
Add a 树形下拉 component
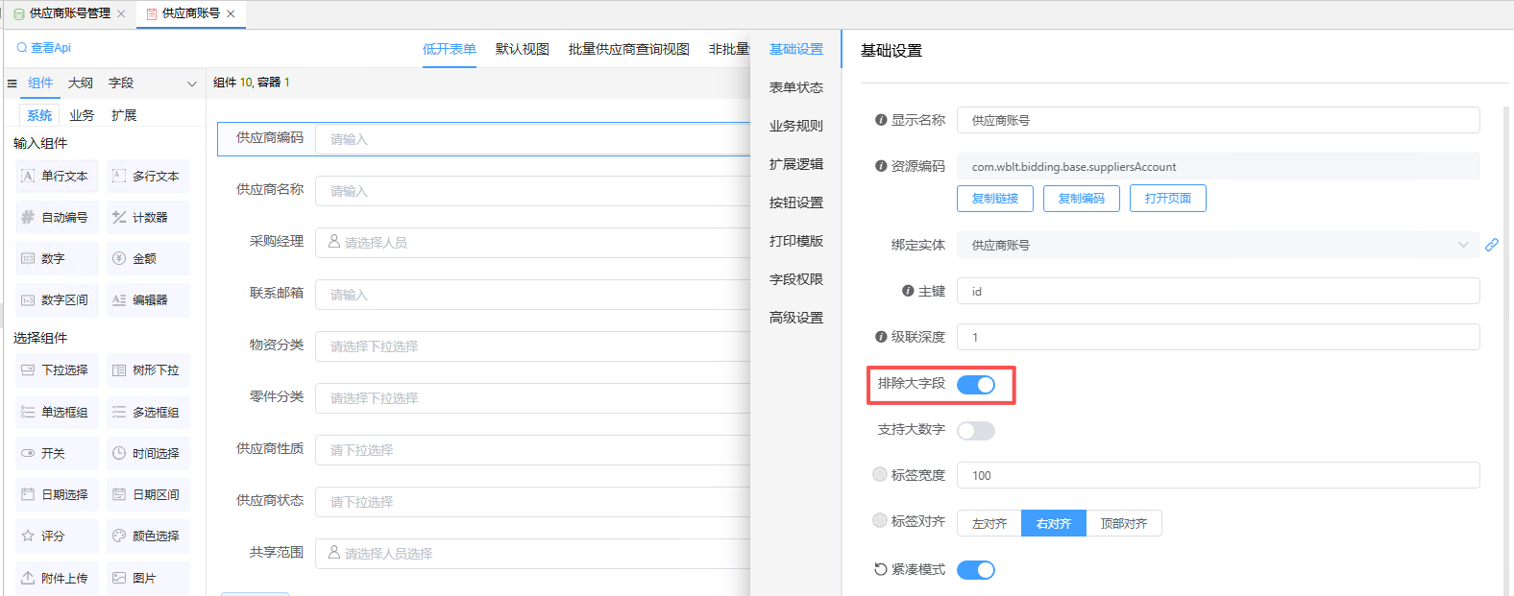pyautogui.click(x=148, y=370)
